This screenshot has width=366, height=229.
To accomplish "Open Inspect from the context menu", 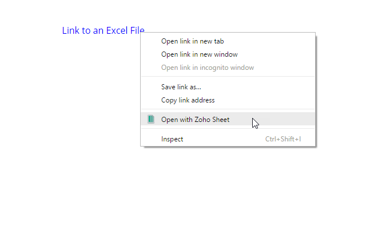I will tap(228, 139).
